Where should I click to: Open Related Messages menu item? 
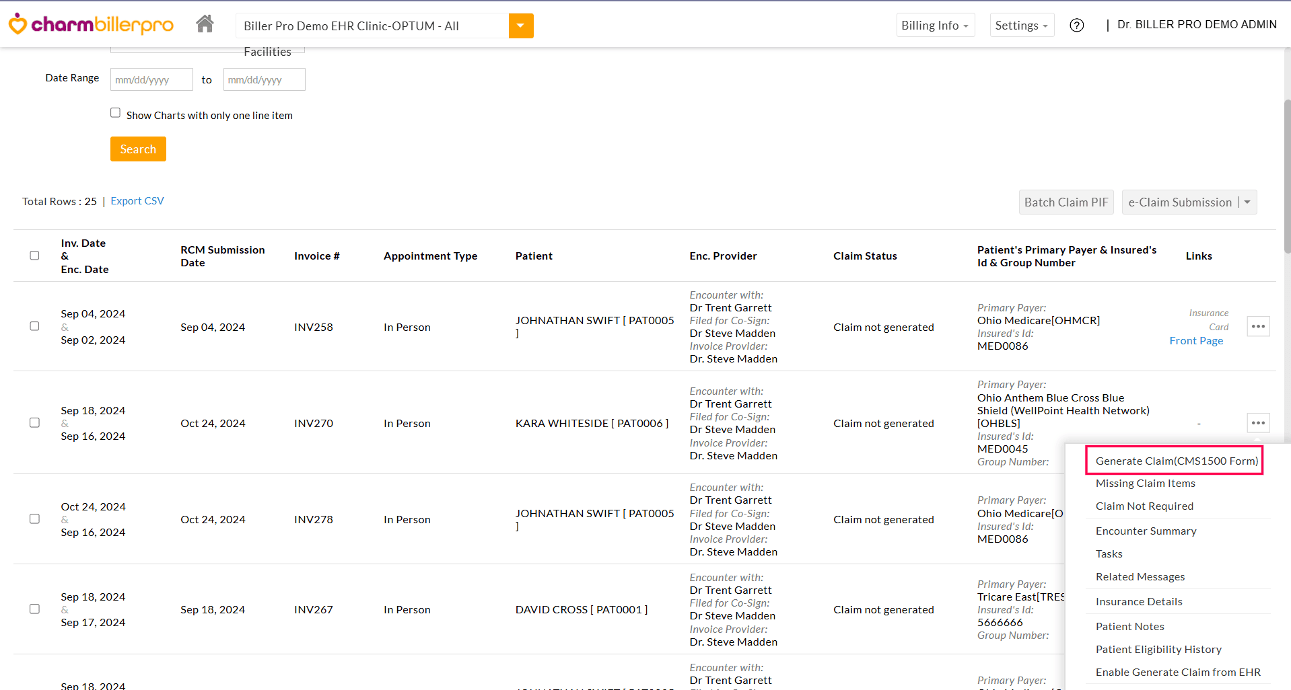(1140, 577)
